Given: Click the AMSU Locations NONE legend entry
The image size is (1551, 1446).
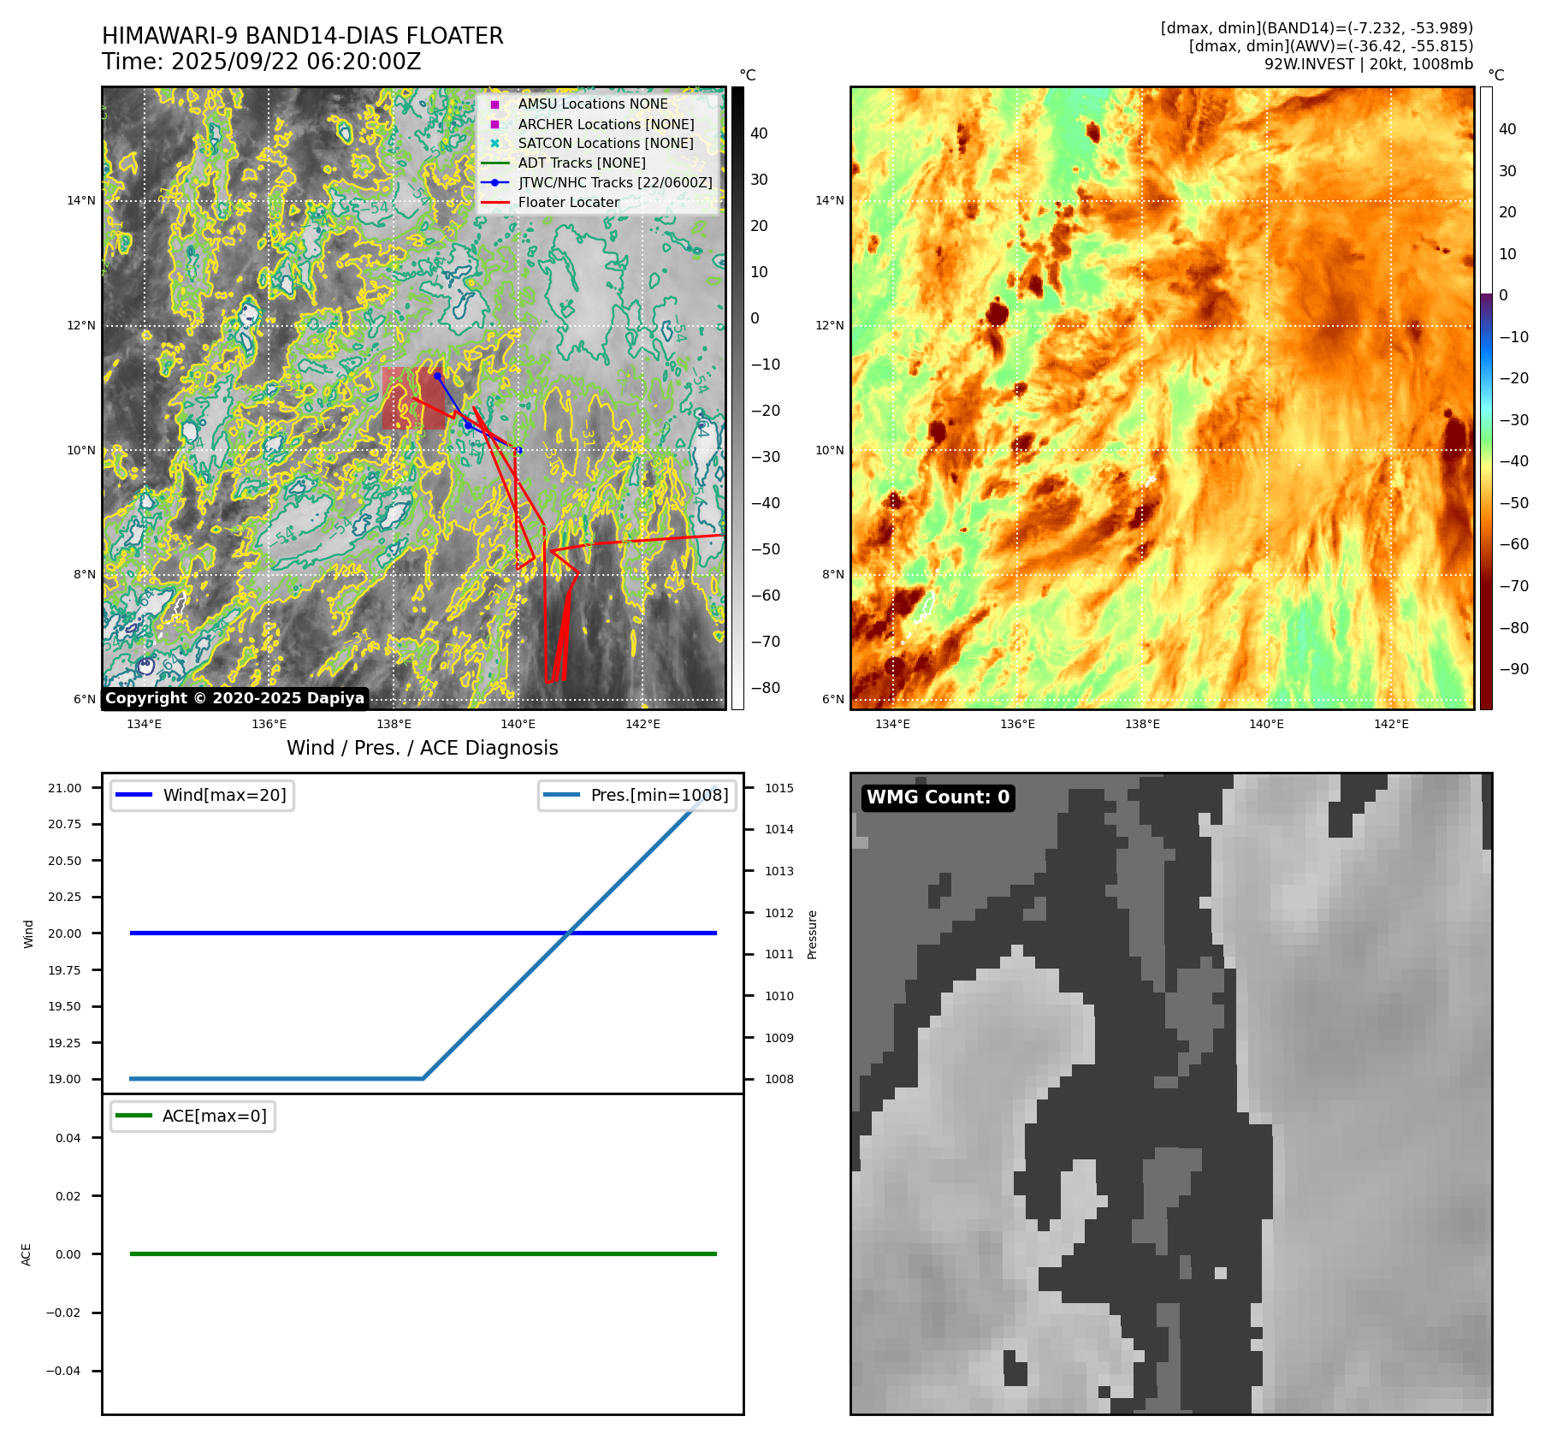Looking at the screenshot, I should (x=593, y=104).
